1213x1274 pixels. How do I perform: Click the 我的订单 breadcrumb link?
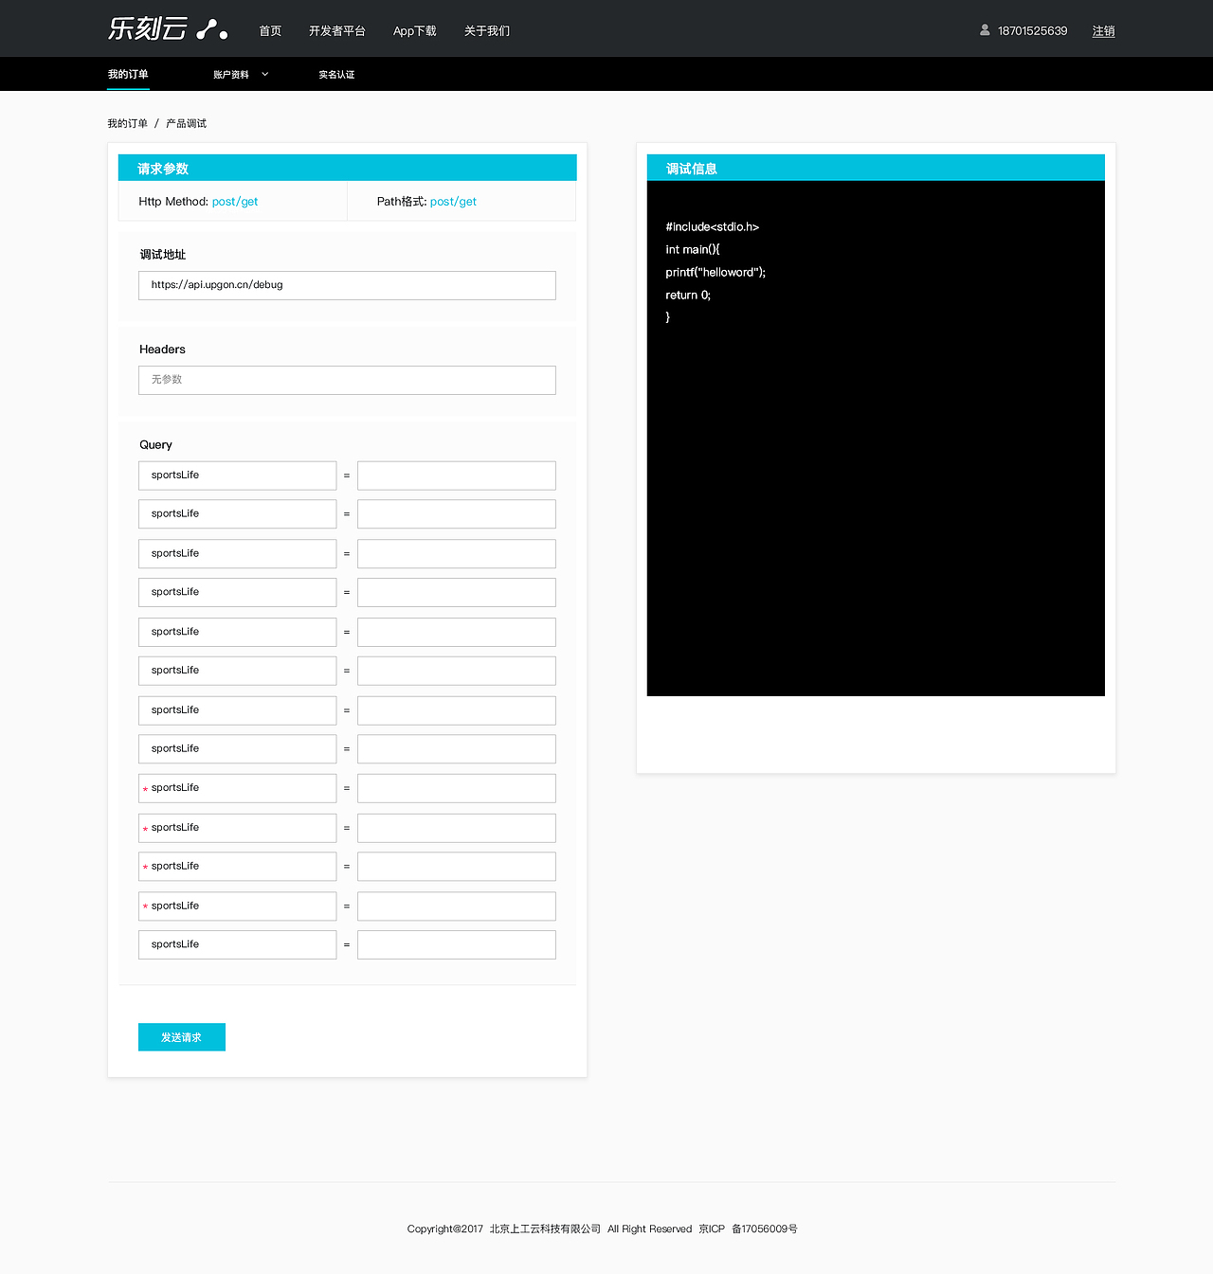click(127, 123)
